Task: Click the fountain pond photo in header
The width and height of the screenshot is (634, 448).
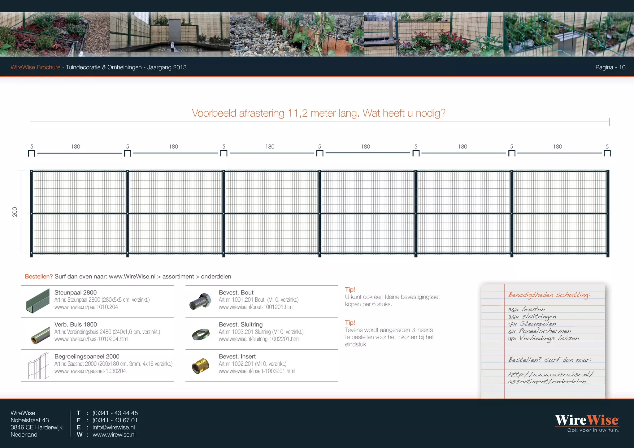Action: (170, 34)
